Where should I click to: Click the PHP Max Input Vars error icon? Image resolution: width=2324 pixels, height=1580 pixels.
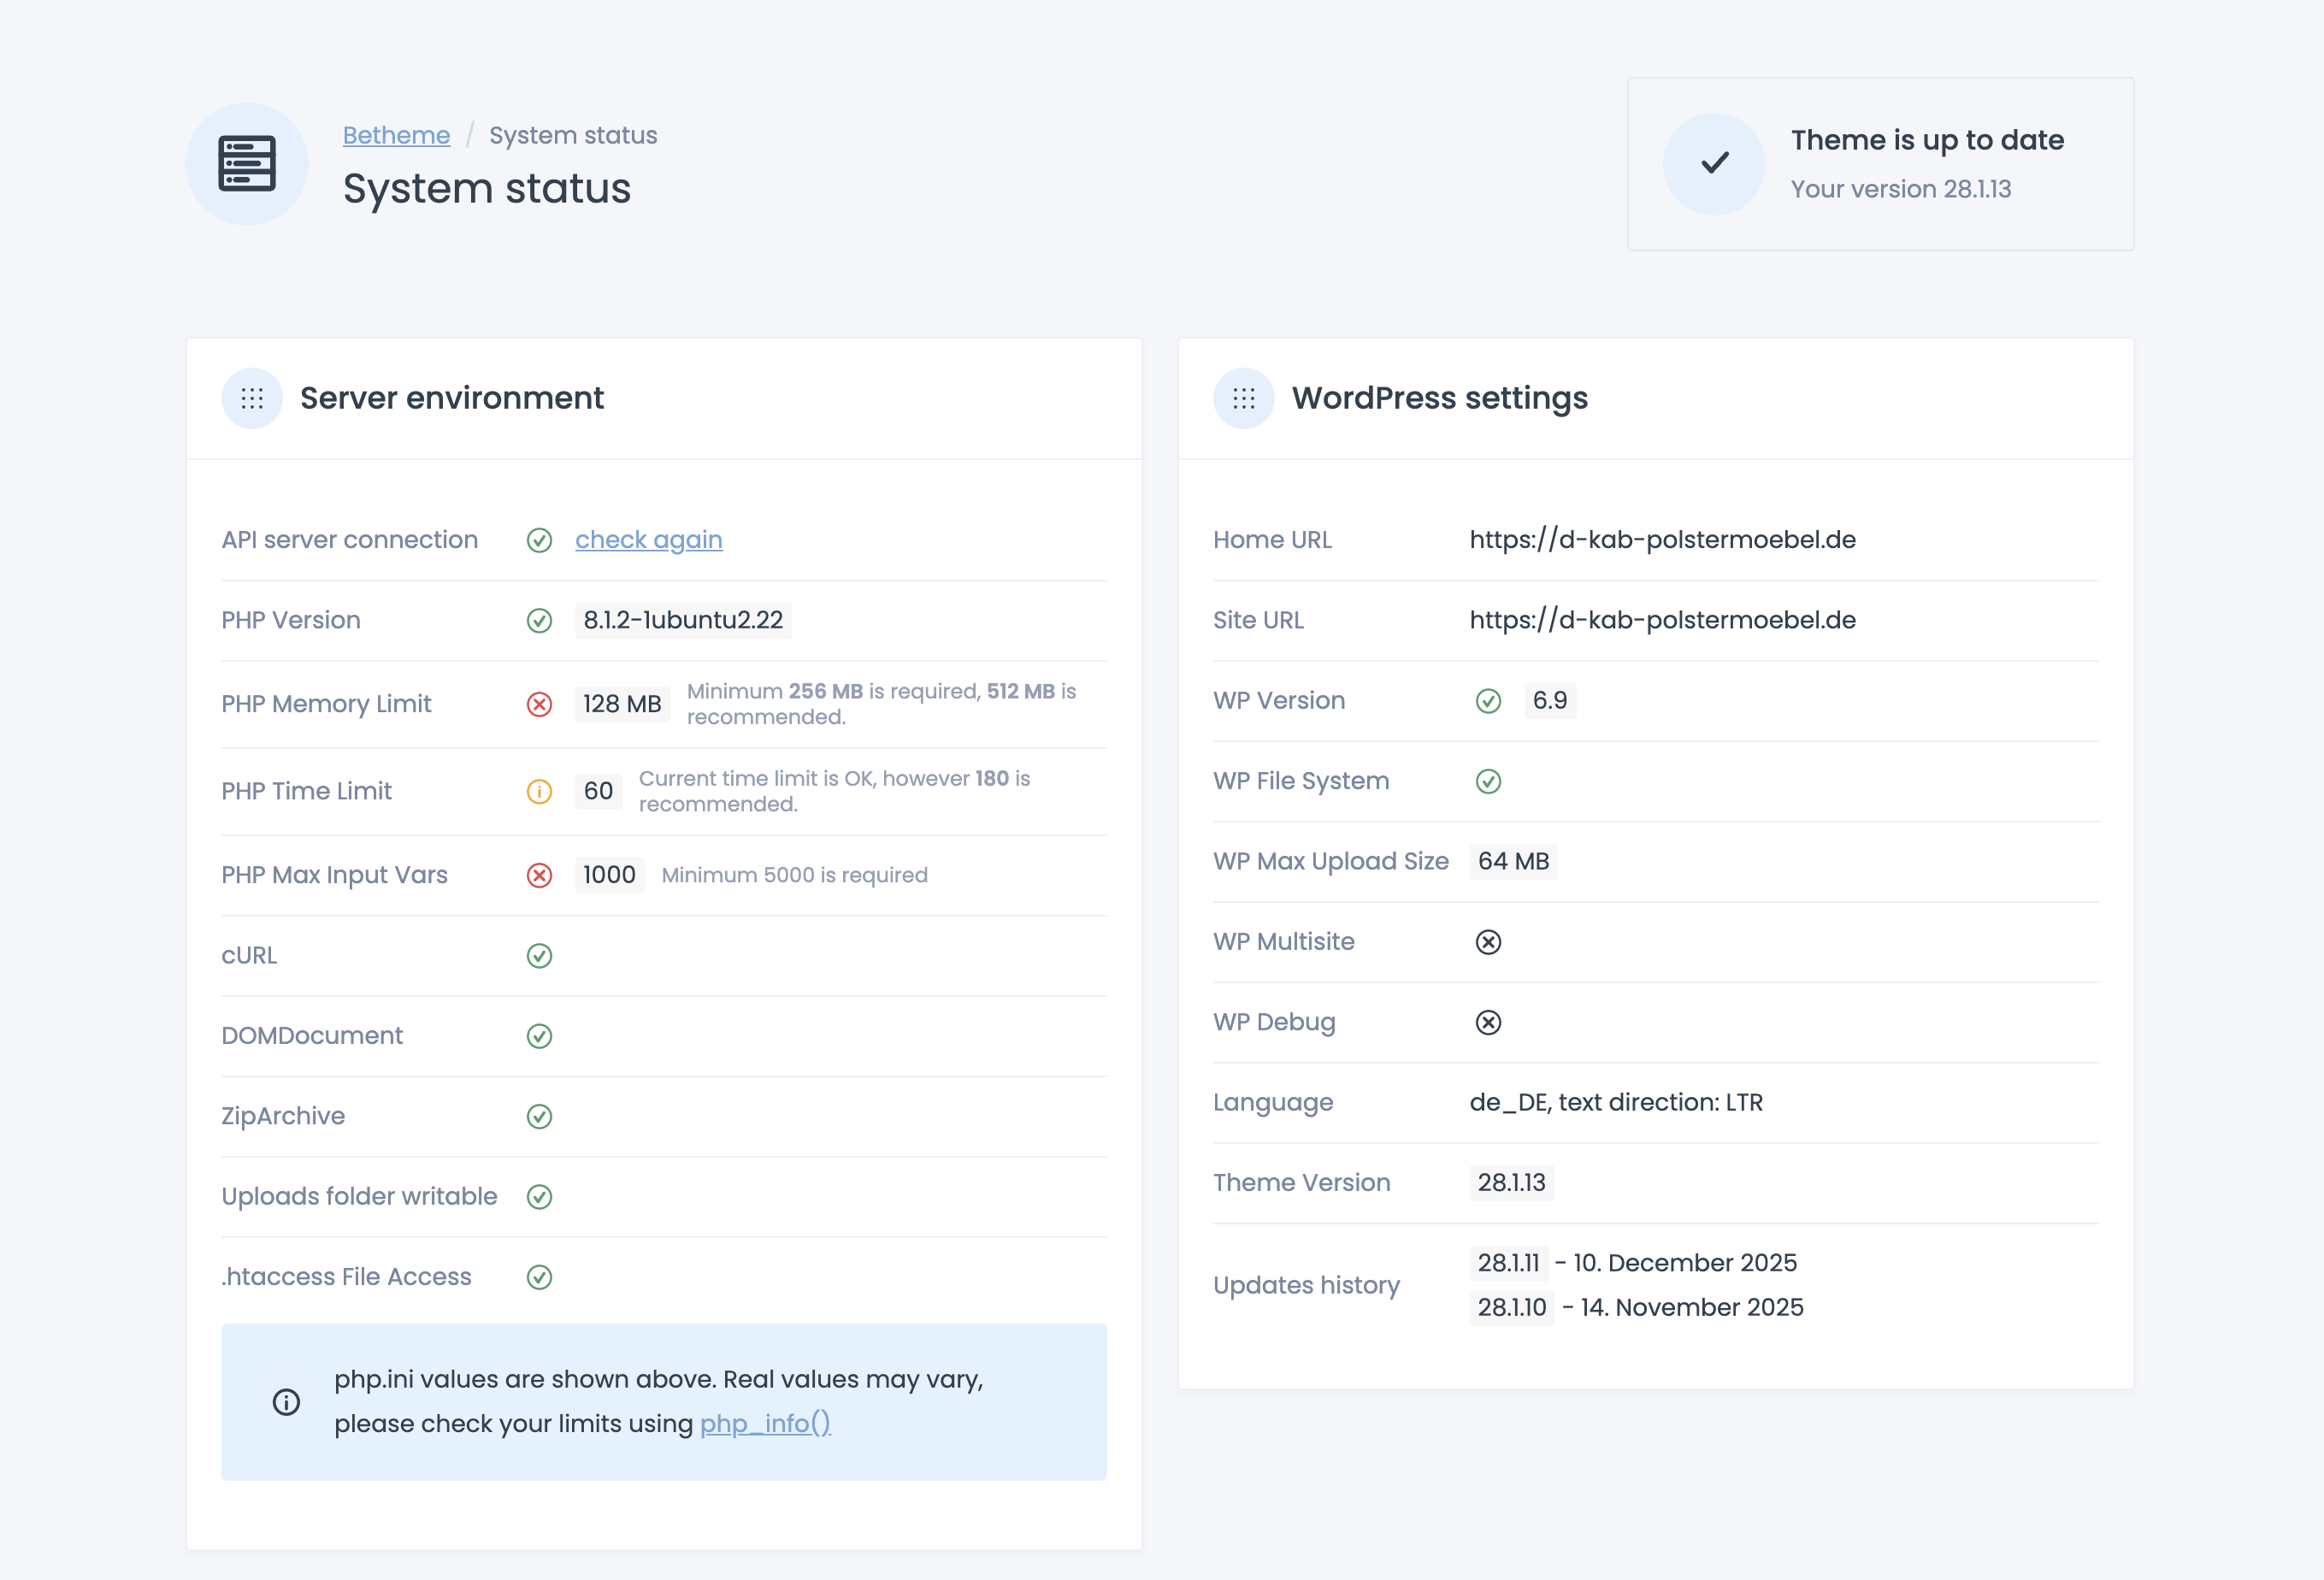(x=539, y=875)
